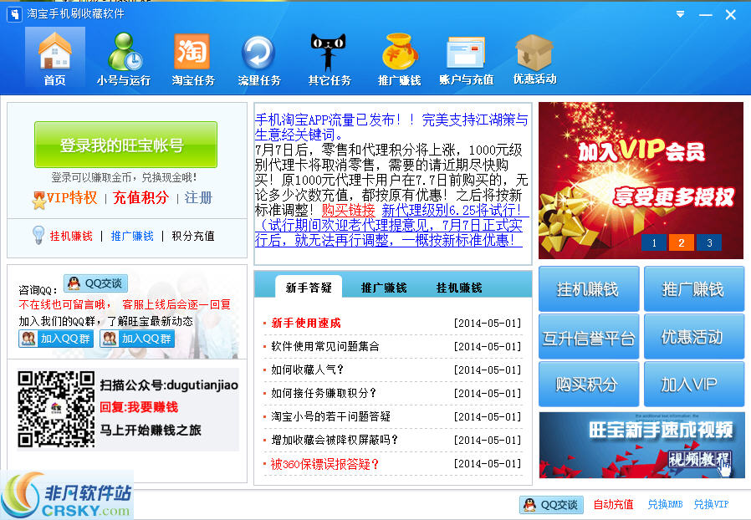Viewport: 751px width, 520px height.
Task: Open the 首页 home icon
Action: tap(55, 58)
